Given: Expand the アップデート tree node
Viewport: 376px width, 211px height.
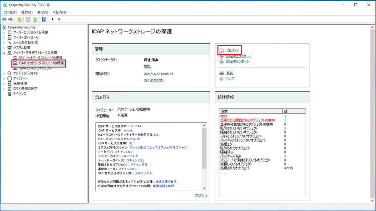Looking at the screenshot, I should click(x=4, y=78).
